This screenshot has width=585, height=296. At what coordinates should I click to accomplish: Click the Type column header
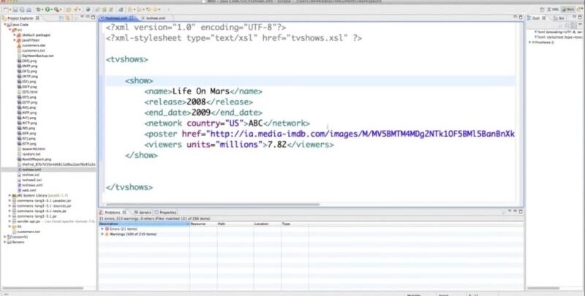pos(295,224)
